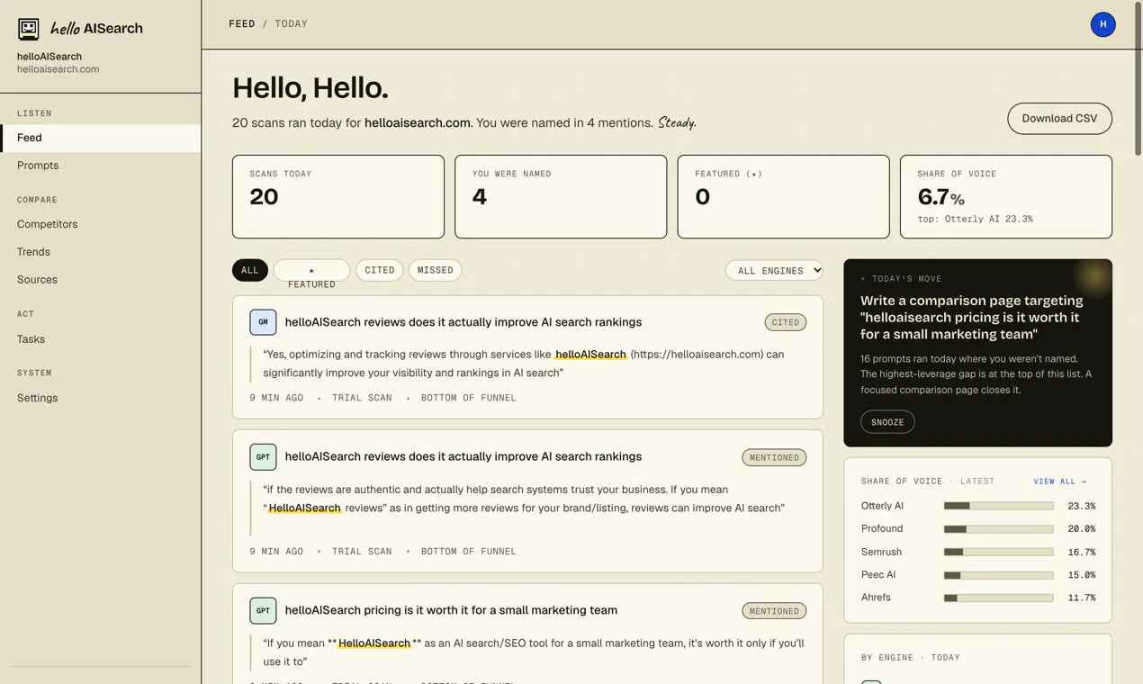The width and height of the screenshot is (1143, 684).
Task: Expand the ALL ENGINES dropdown
Action: [774, 270]
